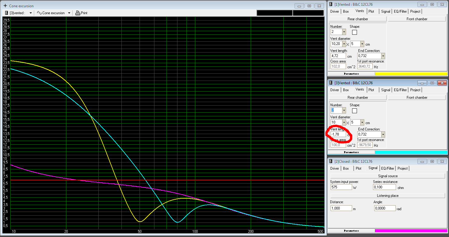This screenshot has height=237, width=449.
Task: Click the Print icon in the graph toolbar
Action: [78, 13]
